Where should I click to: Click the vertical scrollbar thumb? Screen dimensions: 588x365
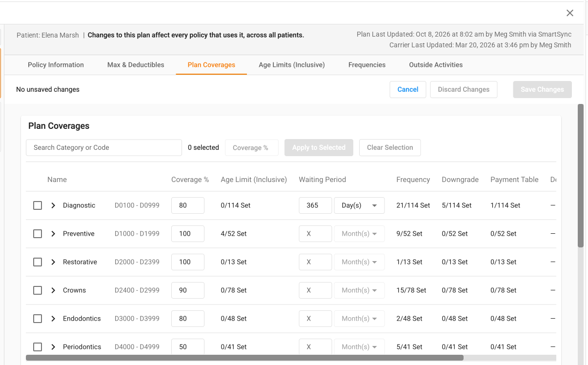pos(581,176)
